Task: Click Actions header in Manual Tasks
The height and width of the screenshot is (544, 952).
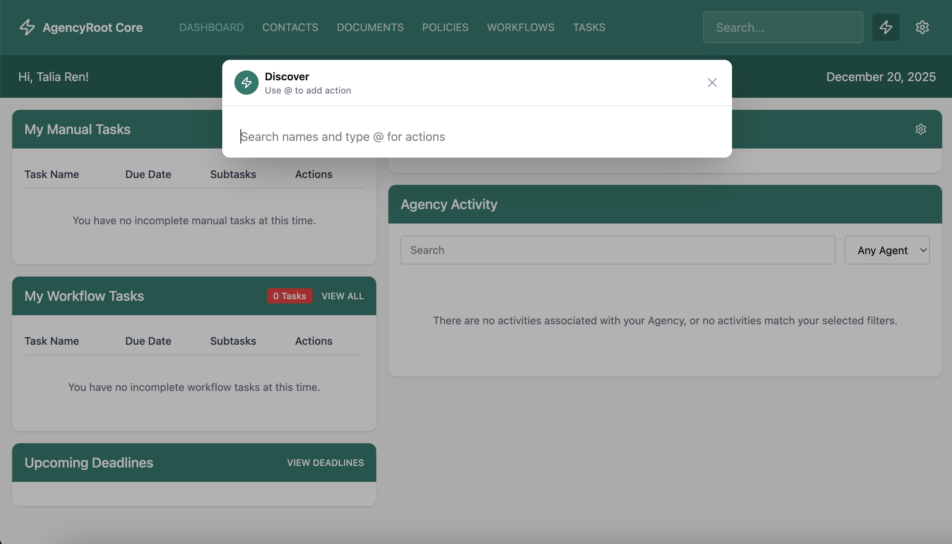Action: pos(314,174)
